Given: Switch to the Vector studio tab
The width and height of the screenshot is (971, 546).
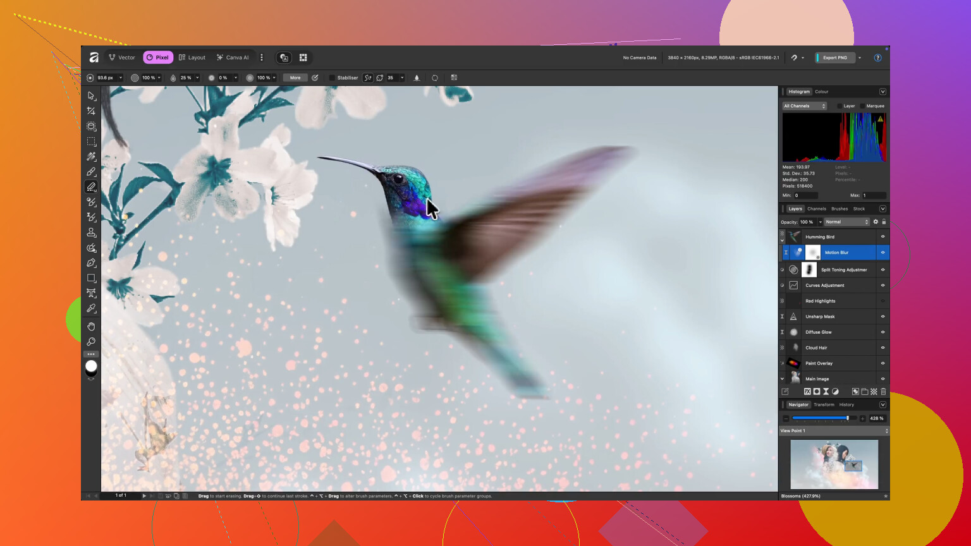Looking at the screenshot, I should tap(122, 58).
